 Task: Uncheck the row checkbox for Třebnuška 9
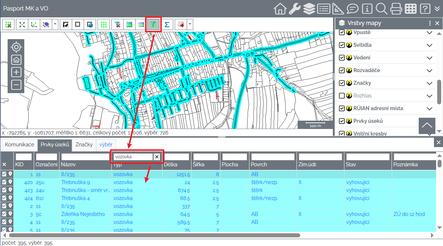(x=4, y=182)
